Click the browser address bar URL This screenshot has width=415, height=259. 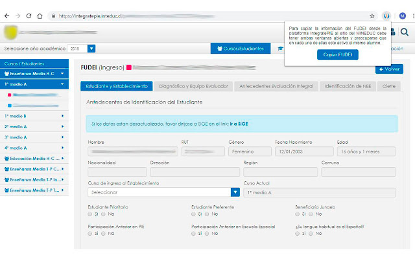[90, 16]
